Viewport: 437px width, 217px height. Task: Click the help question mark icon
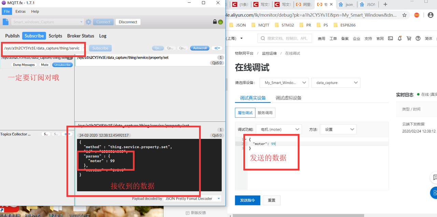418,38
